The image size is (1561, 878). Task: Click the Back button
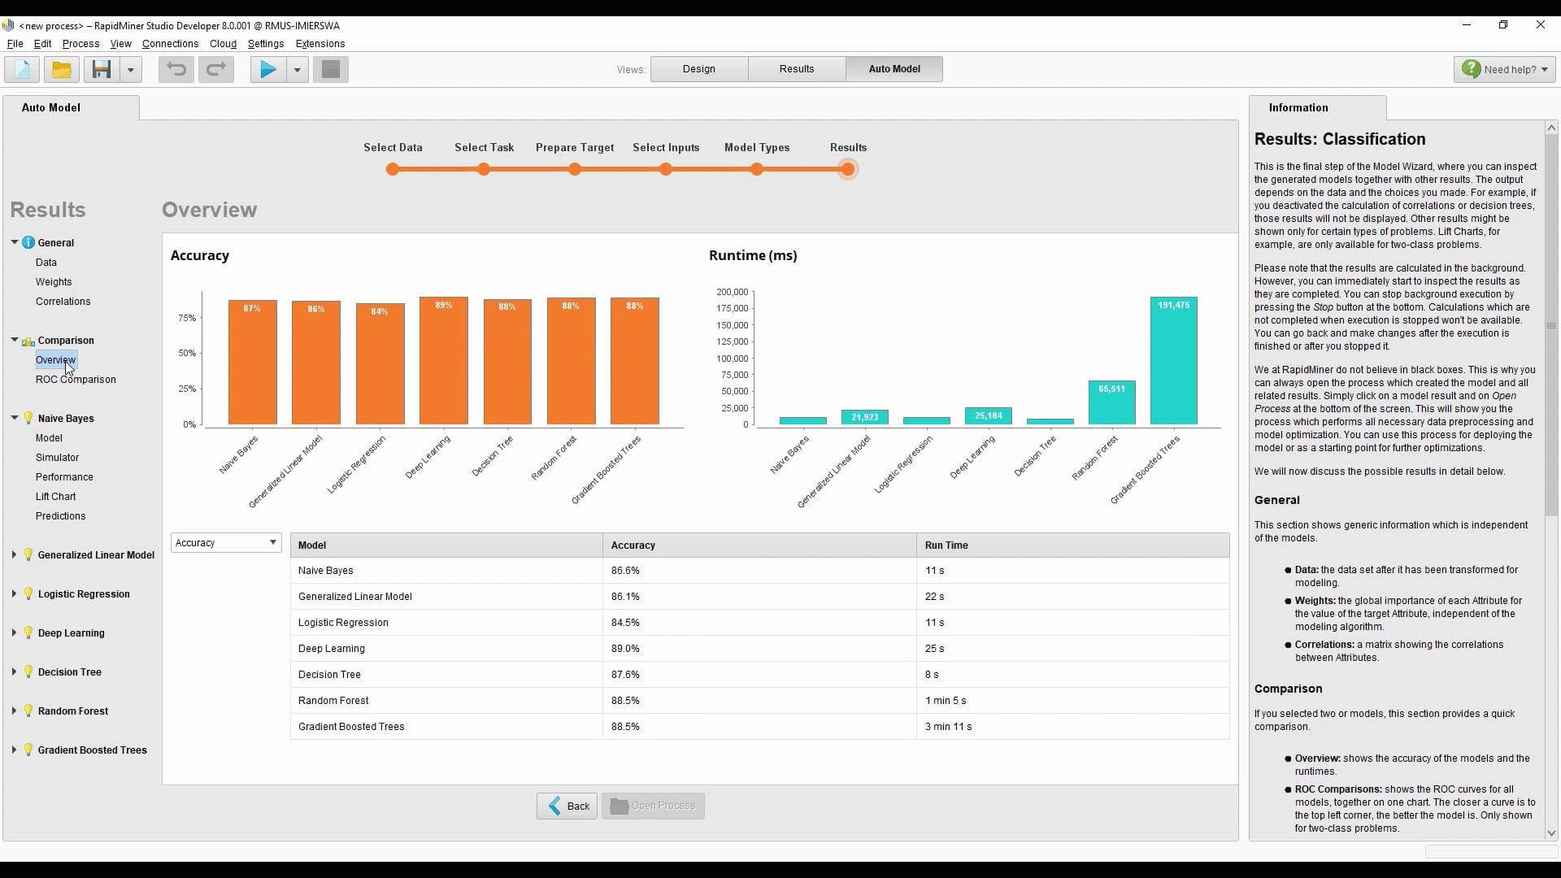(567, 806)
